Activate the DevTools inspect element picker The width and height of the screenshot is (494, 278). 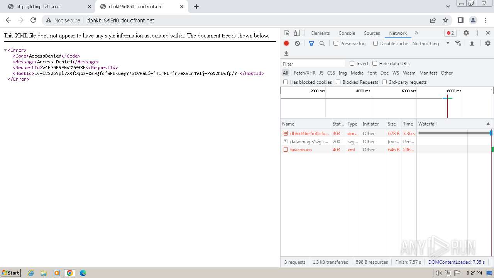click(286, 33)
